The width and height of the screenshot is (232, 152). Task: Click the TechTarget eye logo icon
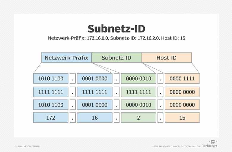[x=213, y=142]
